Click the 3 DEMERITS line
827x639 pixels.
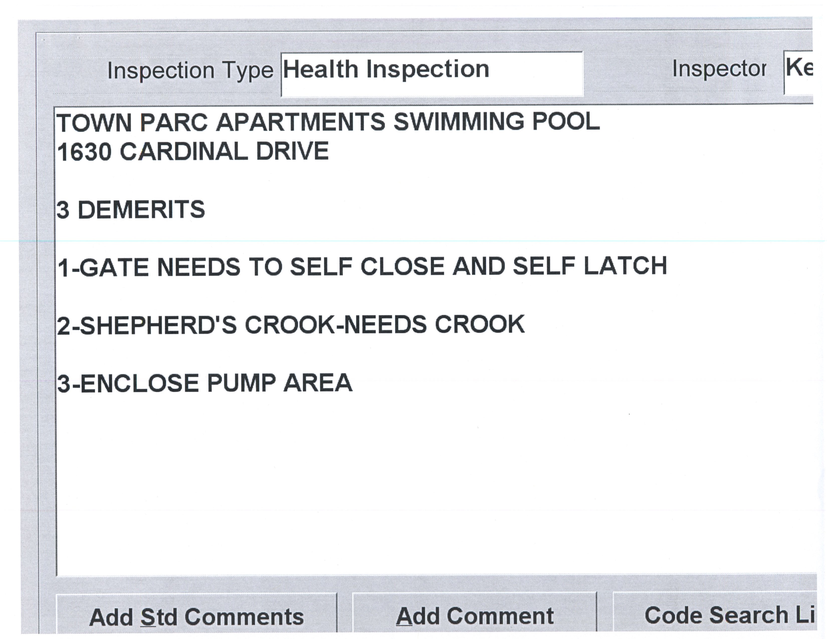(x=131, y=210)
